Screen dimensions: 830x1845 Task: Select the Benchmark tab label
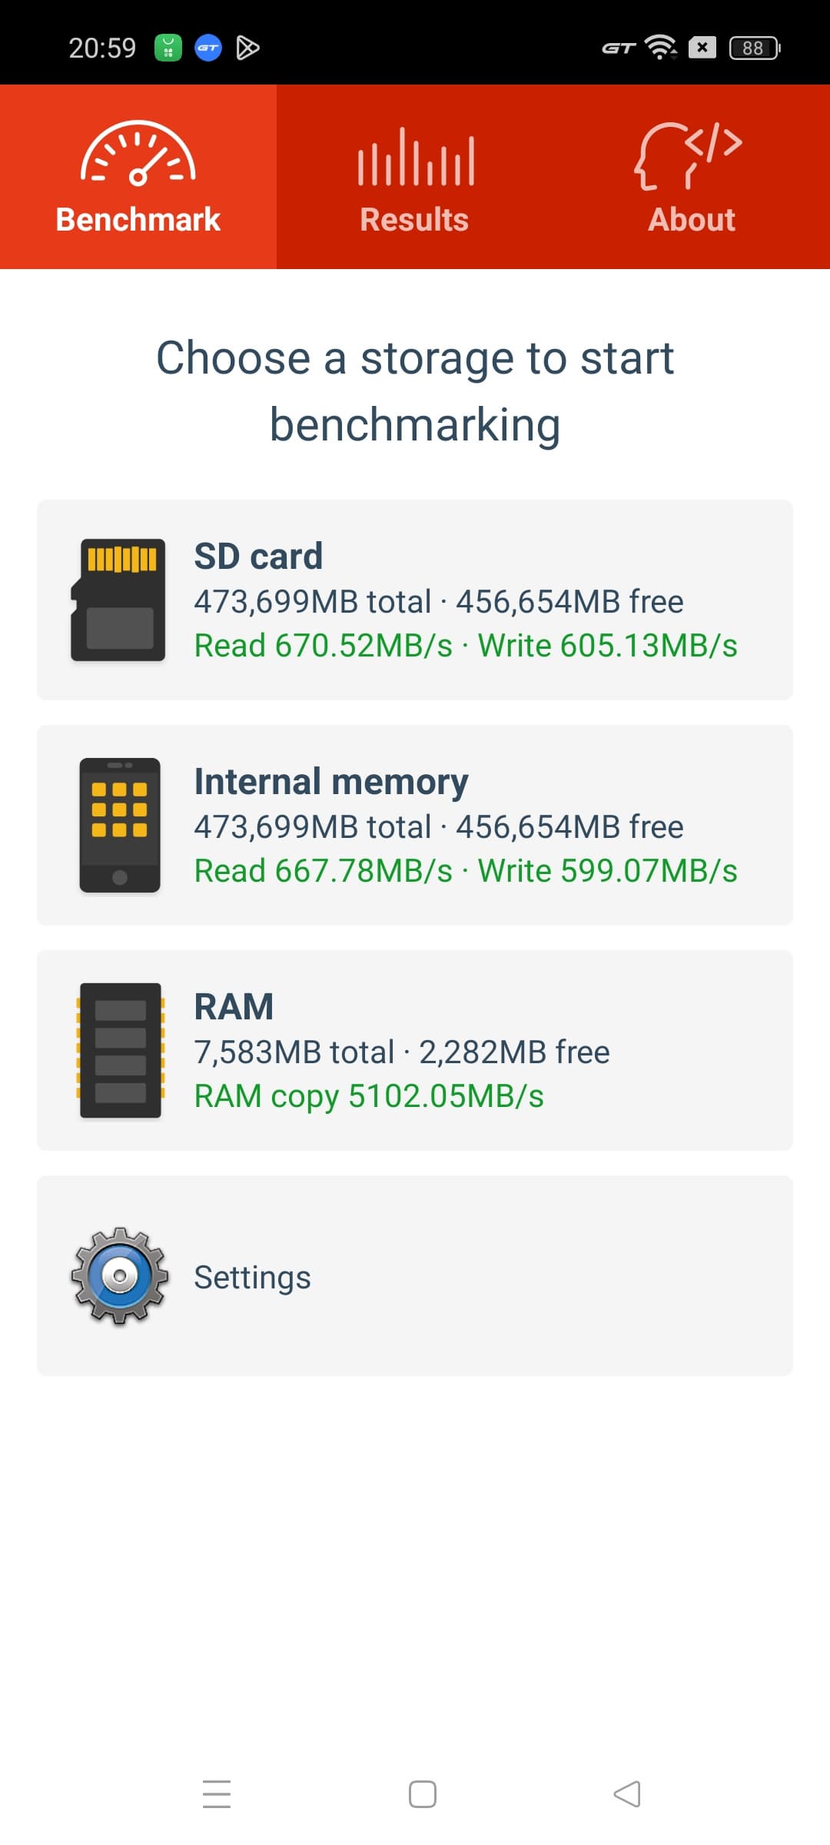click(138, 220)
